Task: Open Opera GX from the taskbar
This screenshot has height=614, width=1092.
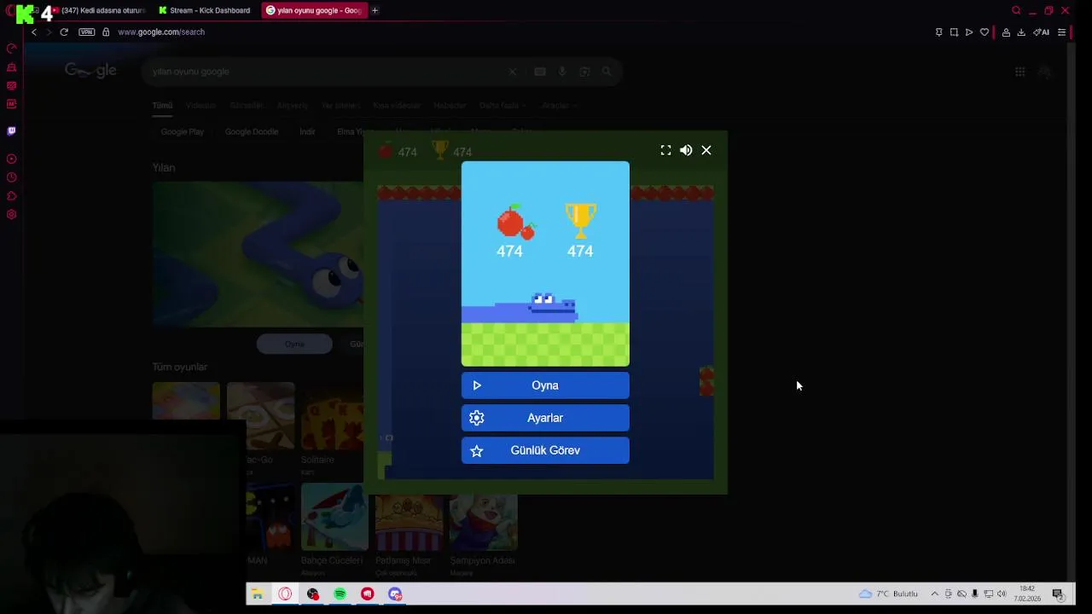Action: pos(285,594)
